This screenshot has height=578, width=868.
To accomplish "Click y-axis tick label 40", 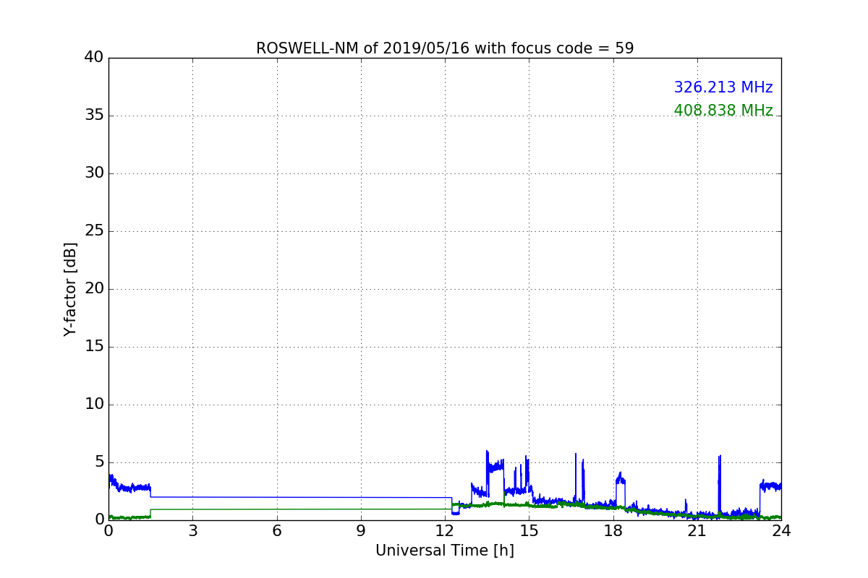I will tap(94, 57).
